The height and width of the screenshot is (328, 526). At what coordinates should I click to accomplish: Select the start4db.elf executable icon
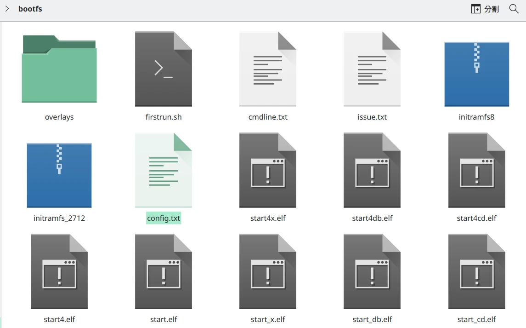(372, 170)
